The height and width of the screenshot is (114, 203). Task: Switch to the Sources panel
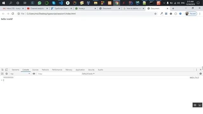pyautogui.click(x=35, y=70)
